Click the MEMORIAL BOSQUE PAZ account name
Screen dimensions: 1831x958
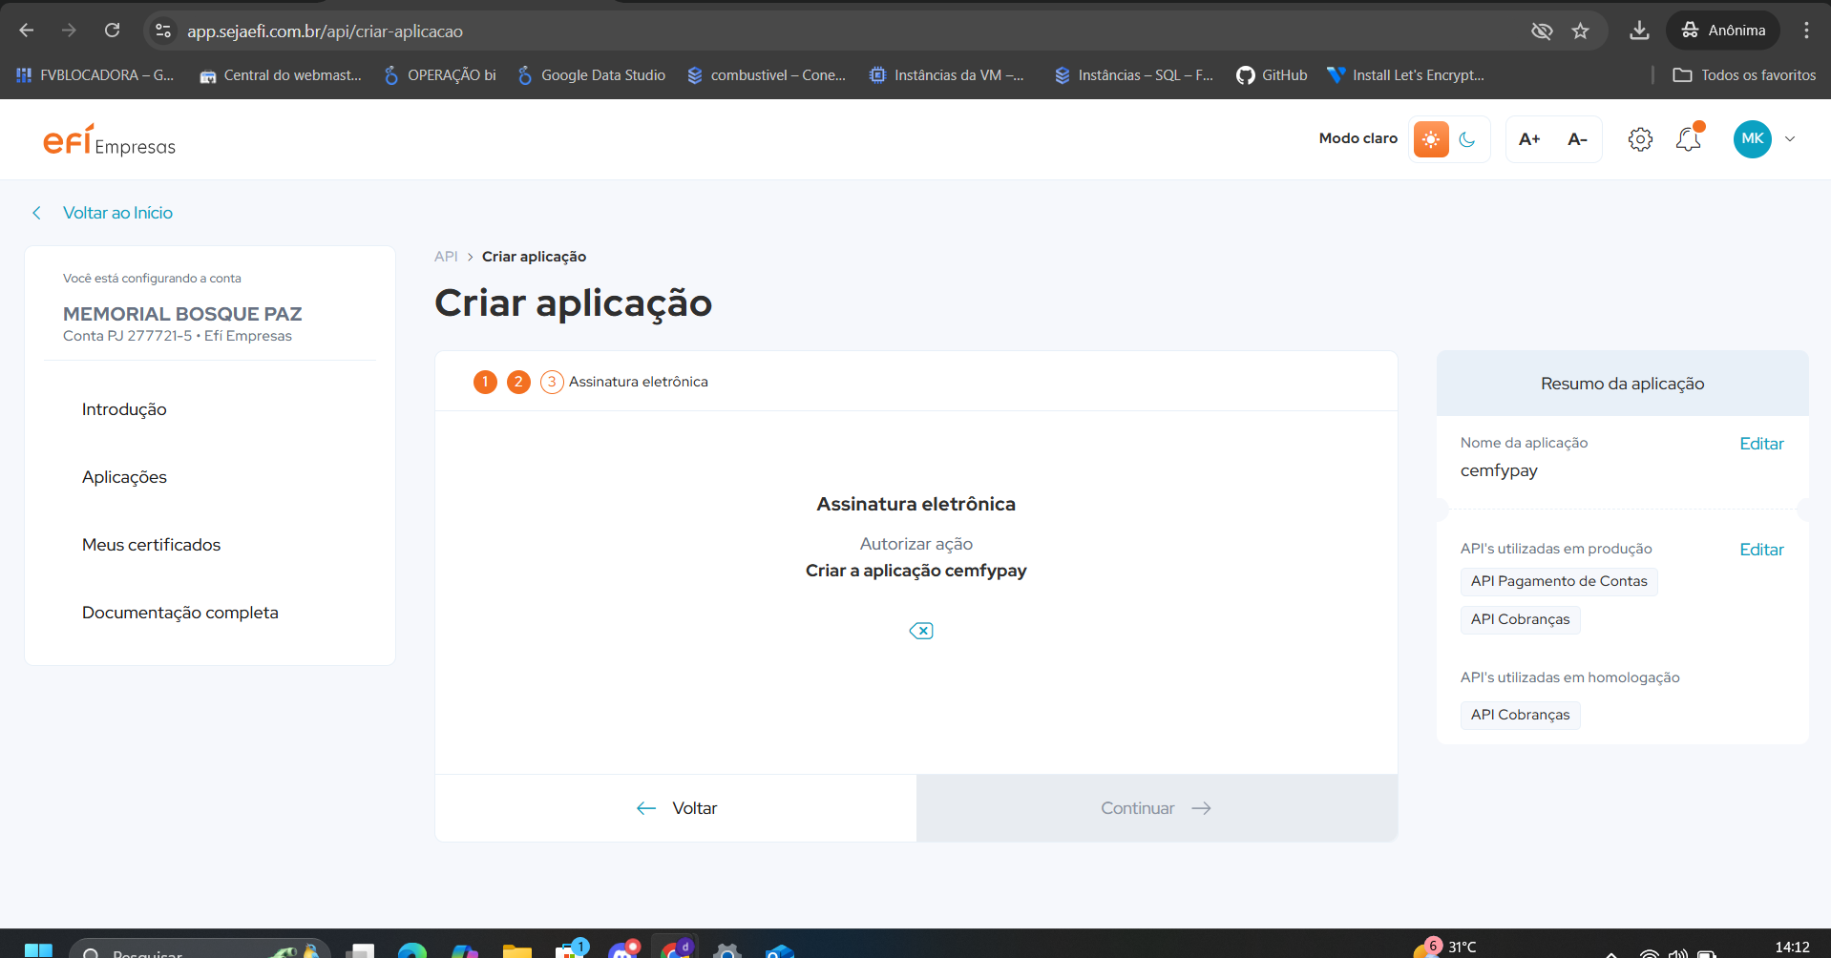[x=182, y=314]
